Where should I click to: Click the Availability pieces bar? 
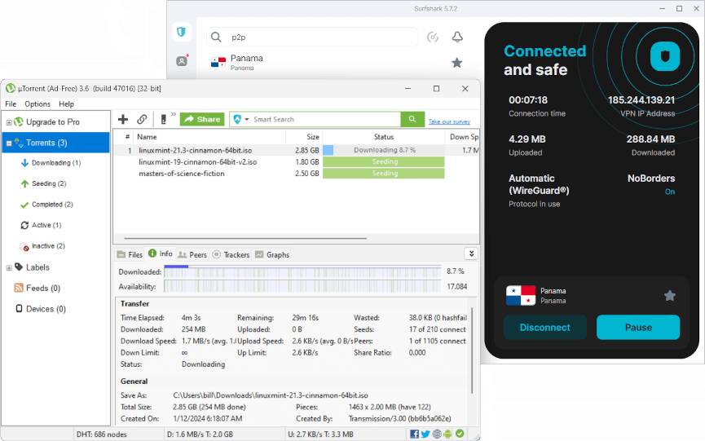(x=302, y=286)
